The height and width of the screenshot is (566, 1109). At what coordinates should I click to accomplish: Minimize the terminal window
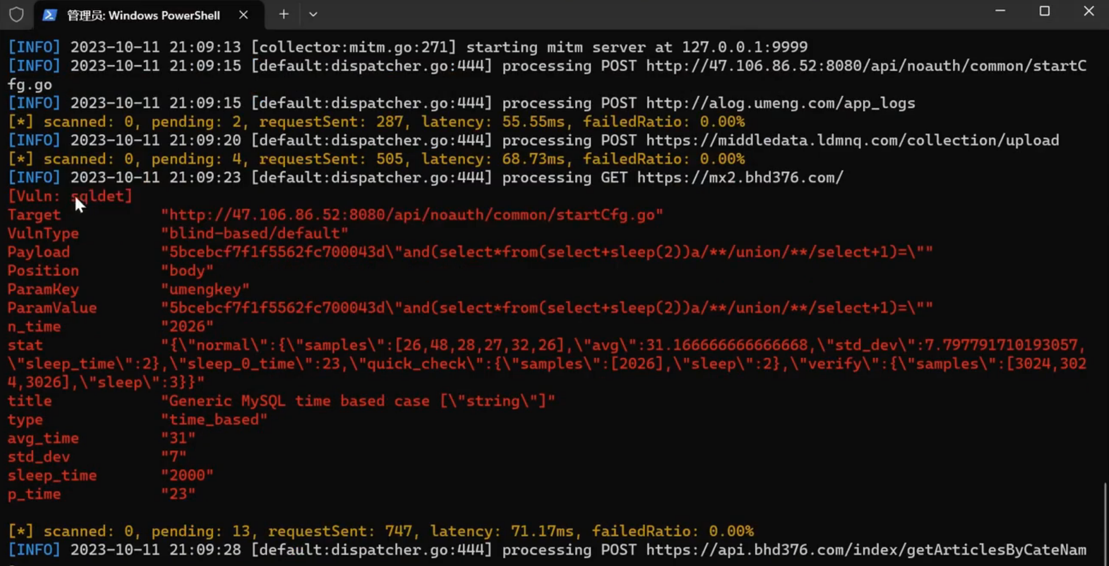[1000, 11]
